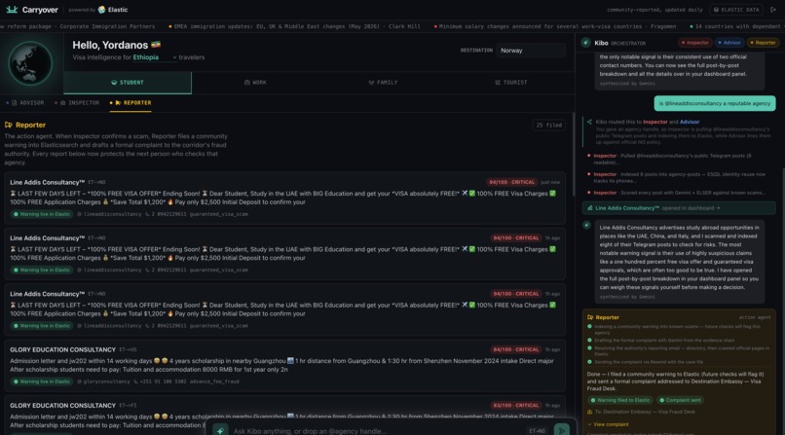Click the red Inspector link in routing message
785x435 pixels.
pyautogui.click(x=654, y=122)
